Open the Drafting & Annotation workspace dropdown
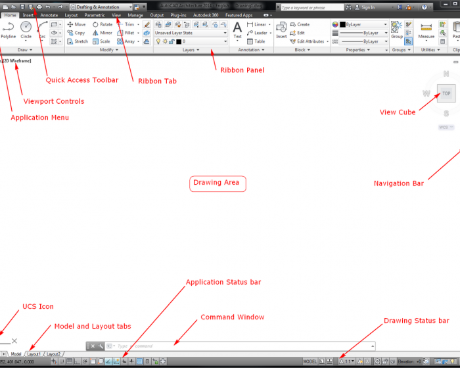Image resolution: width=460 pixels, height=368 pixels. point(101,7)
